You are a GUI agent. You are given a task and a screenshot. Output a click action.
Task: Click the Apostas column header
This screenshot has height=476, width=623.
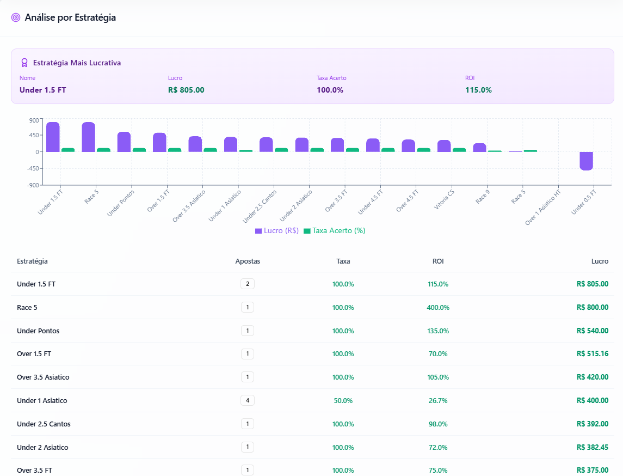(248, 261)
